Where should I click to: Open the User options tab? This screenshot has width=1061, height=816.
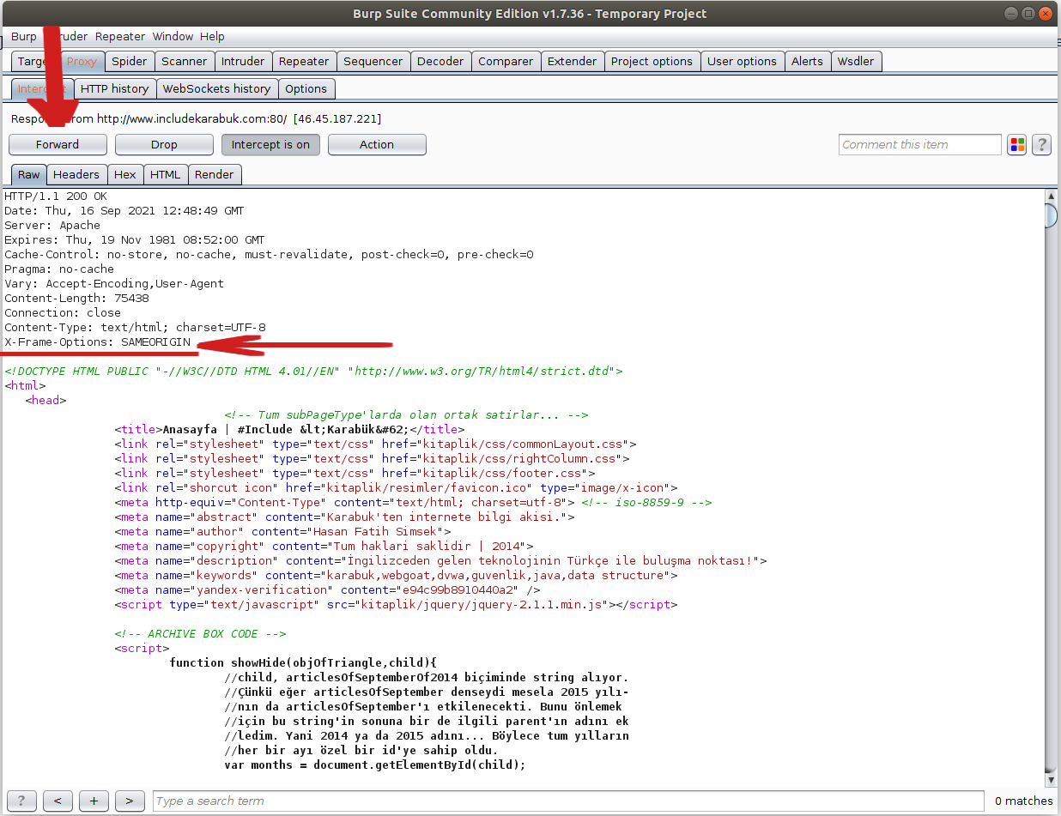742,62
